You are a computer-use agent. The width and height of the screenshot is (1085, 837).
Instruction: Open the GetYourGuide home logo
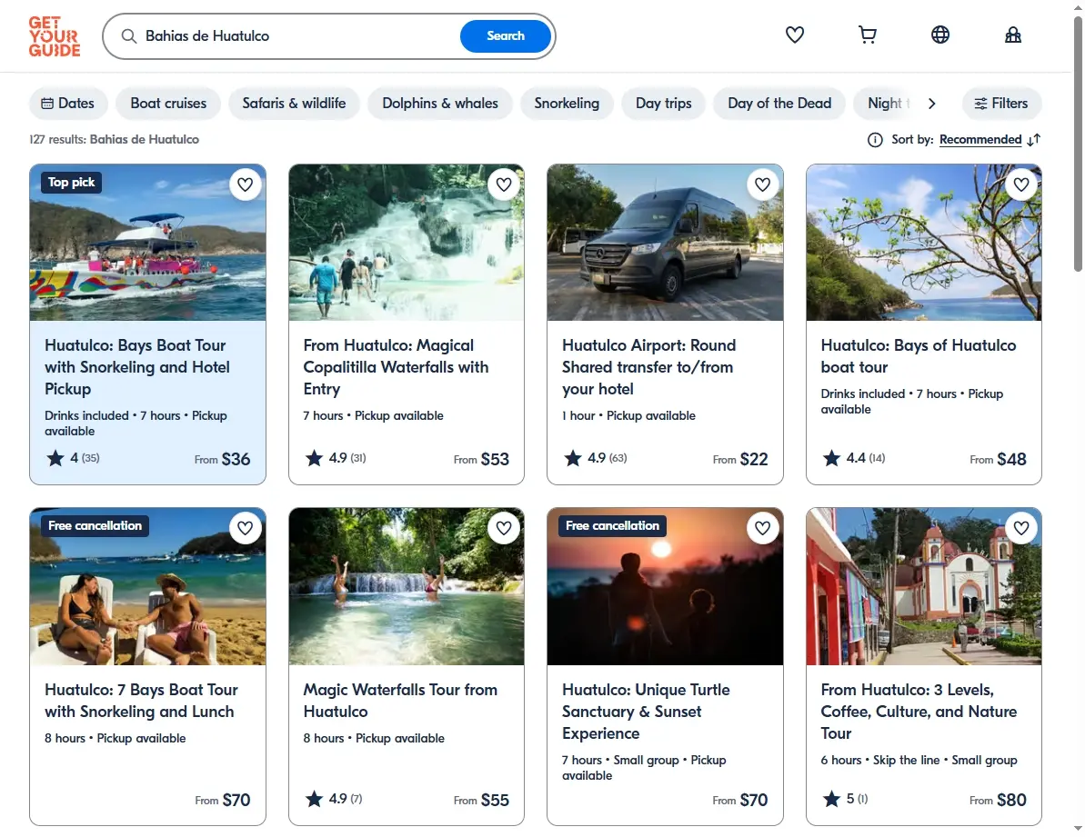54,36
